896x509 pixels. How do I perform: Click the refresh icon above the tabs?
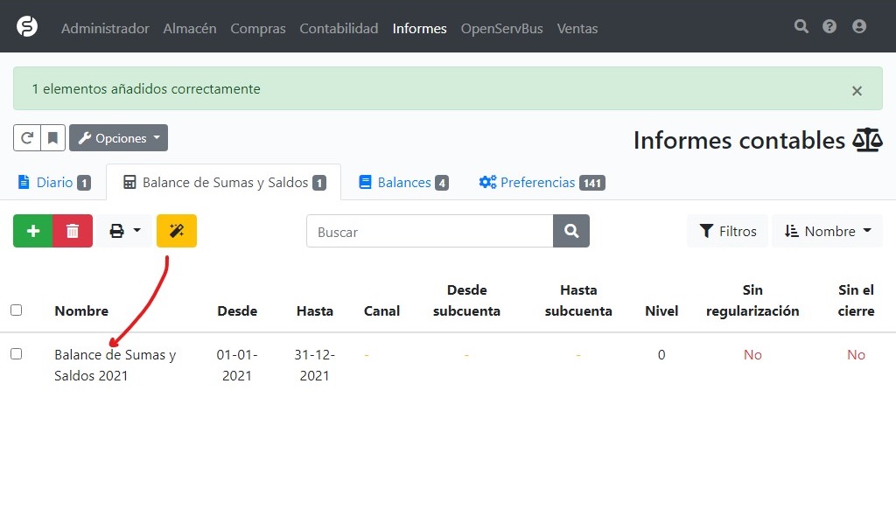[26, 137]
